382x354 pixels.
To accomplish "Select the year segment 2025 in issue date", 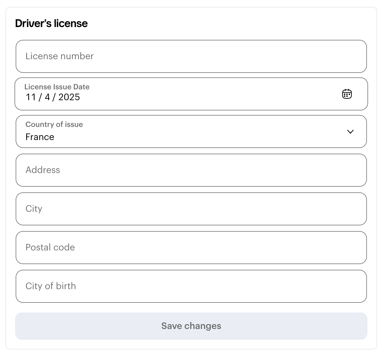I will tap(69, 97).
